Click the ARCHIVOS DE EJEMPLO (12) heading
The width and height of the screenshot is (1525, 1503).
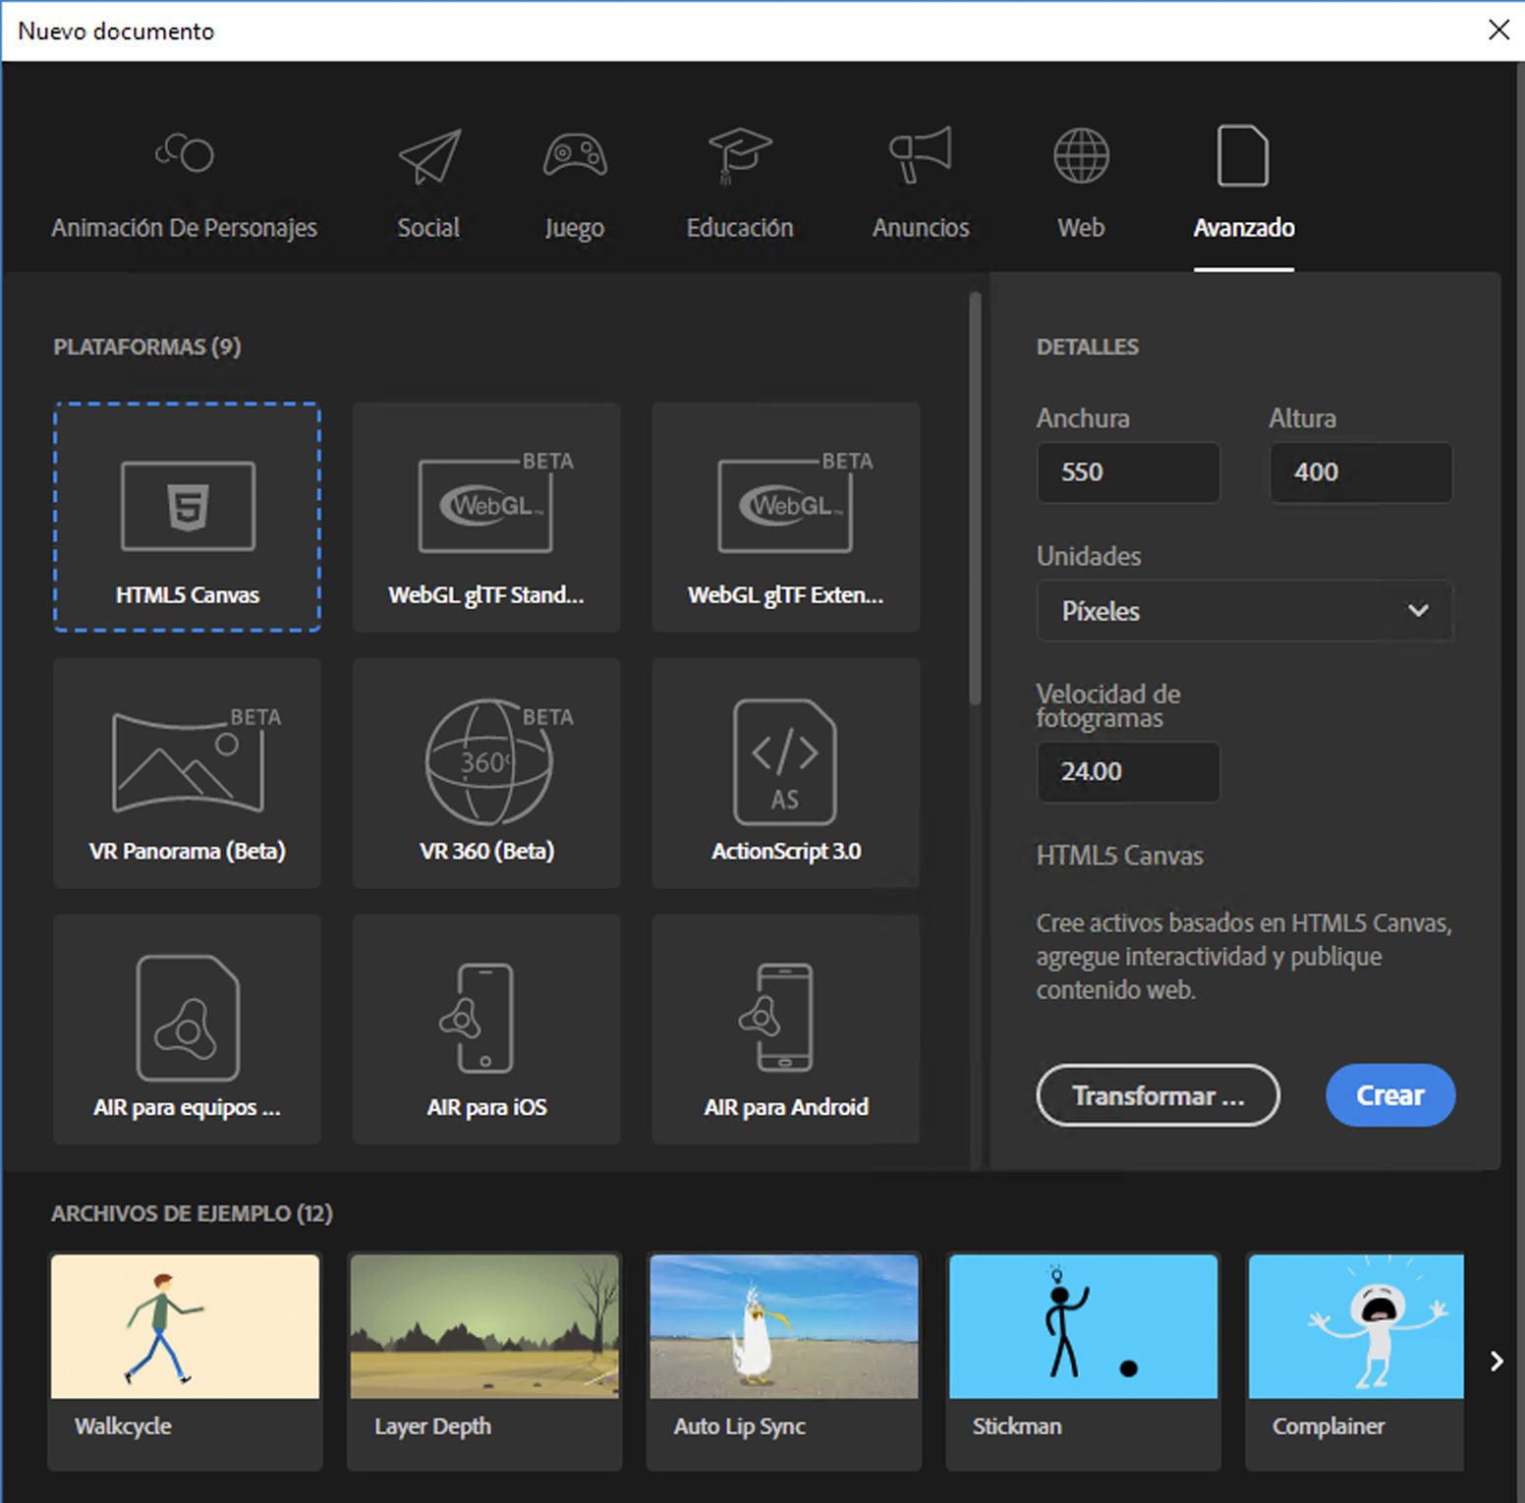pyautogui.click(x=193, y=1213)
